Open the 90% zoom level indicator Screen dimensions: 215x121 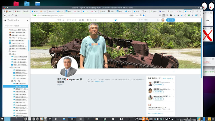pos(131,15)
